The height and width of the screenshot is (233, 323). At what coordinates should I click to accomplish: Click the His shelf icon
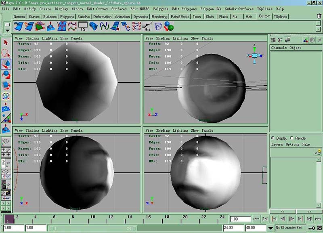click(x=147, y=26)
